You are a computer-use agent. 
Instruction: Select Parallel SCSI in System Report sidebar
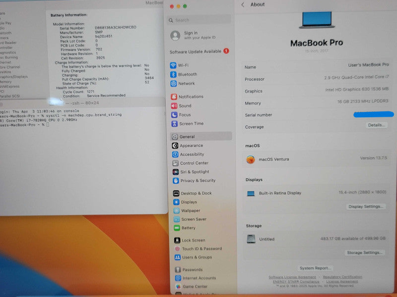click(10, 96)
